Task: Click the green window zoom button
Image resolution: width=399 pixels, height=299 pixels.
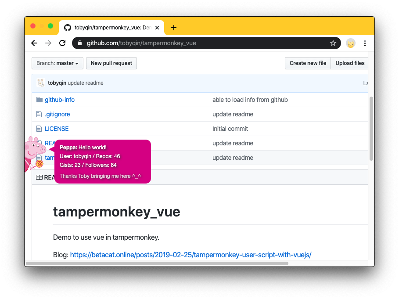Action: 50,26
